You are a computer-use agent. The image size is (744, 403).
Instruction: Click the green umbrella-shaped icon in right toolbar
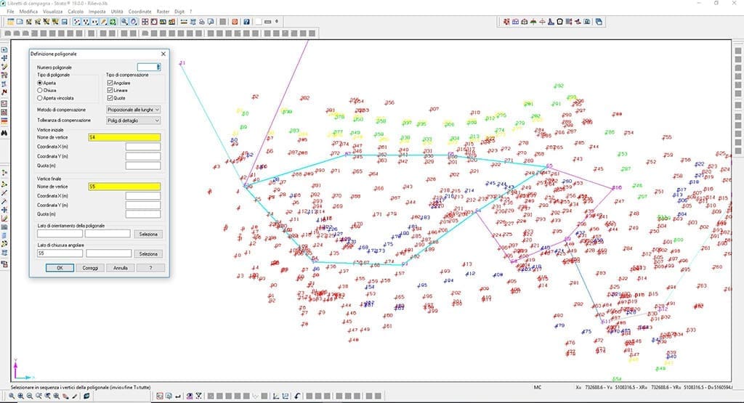pos(533,22)
